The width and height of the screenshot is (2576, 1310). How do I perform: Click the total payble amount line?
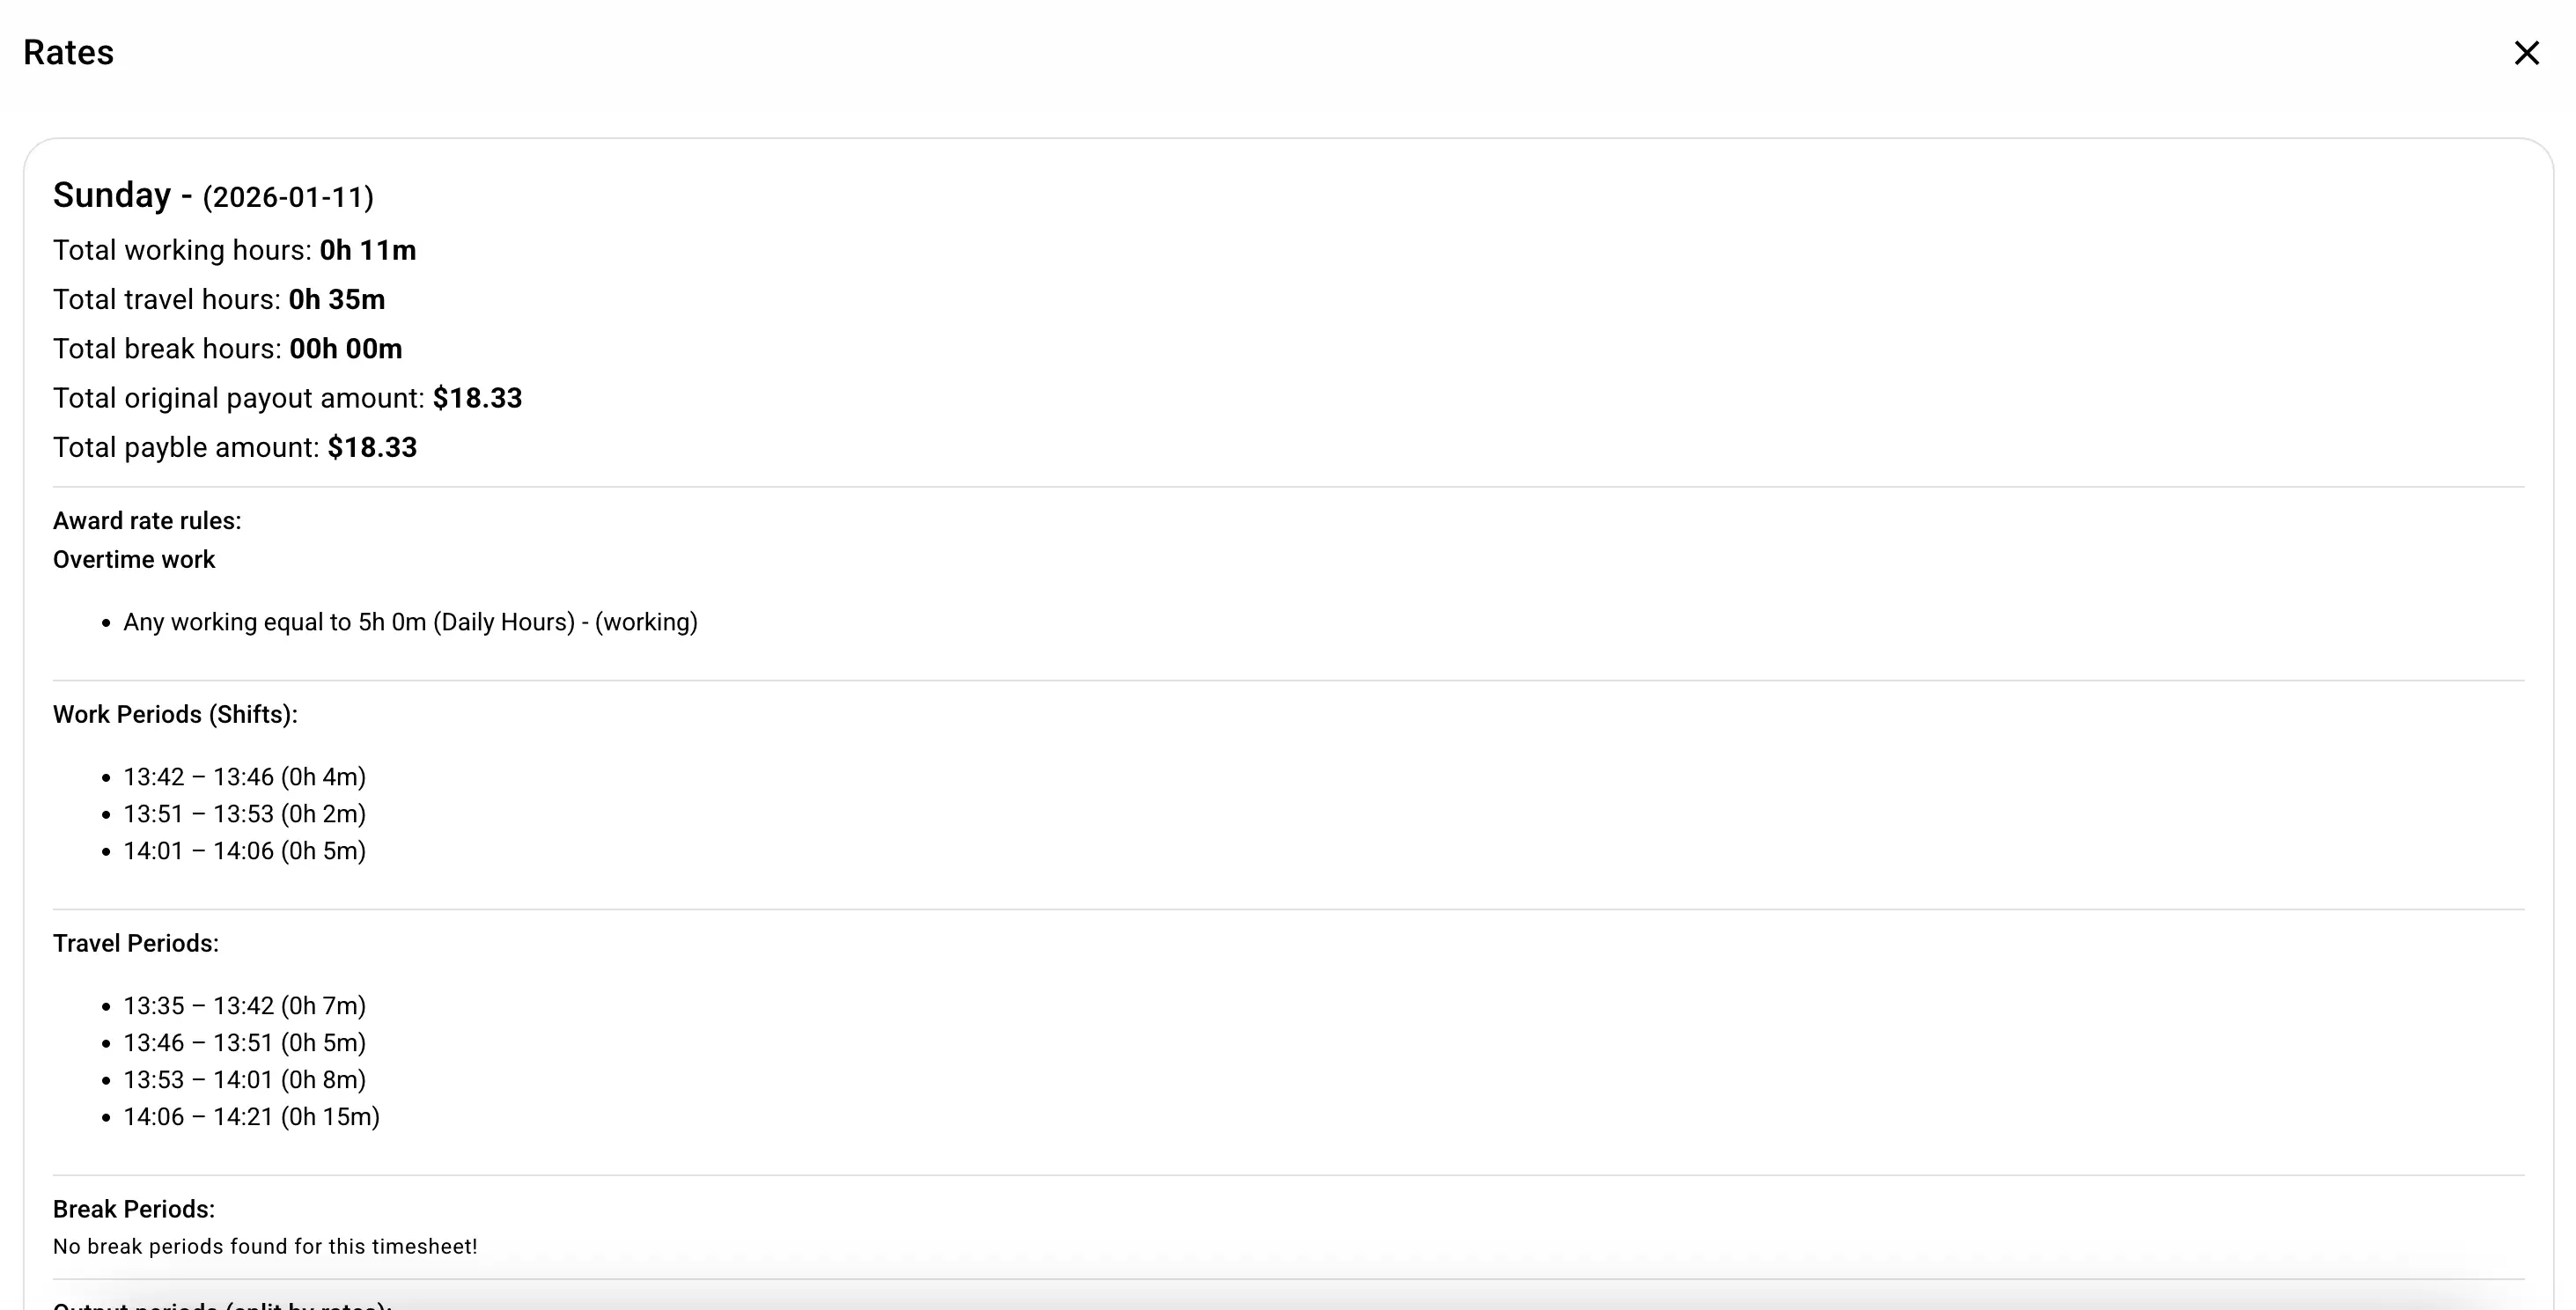pyautogui.click(x=234, y=447)
